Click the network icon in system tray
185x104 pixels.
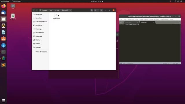click(x=175, y=1)
